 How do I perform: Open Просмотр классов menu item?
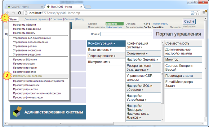24,64
